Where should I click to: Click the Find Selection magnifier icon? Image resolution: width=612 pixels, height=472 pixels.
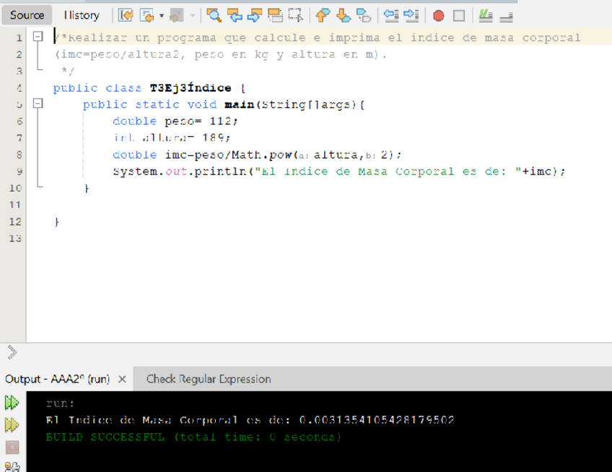[214, 15]
